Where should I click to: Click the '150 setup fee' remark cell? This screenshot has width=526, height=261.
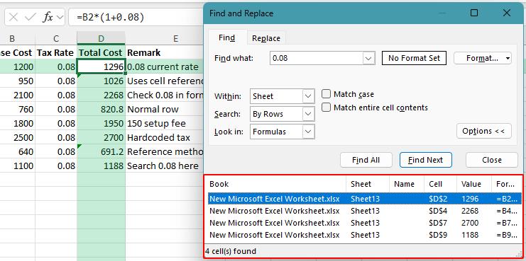click(165, 123)
